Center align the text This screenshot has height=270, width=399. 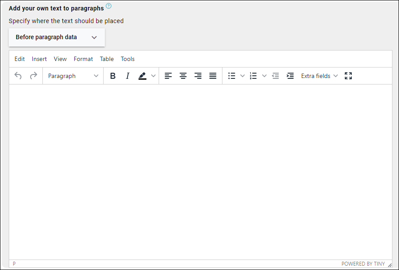pos(183,75)
